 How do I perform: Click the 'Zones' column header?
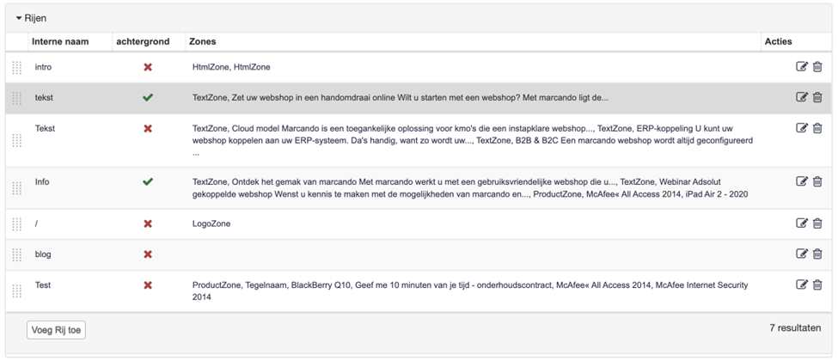click(203, 42)
